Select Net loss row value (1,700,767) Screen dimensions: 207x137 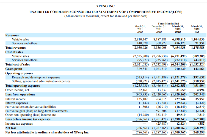click(179, 128)
